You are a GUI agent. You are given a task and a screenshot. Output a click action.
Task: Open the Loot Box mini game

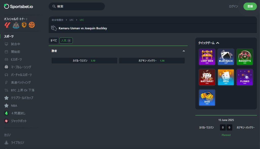coord(207,57)
